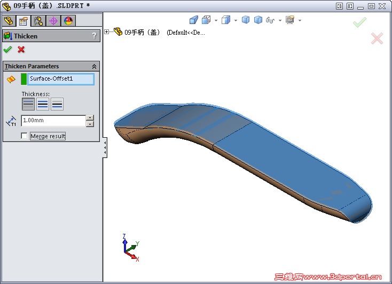This screenshot has width=392, height=284.
Task: Click the shaded-with-edges display cube icon
Action: 246,20
